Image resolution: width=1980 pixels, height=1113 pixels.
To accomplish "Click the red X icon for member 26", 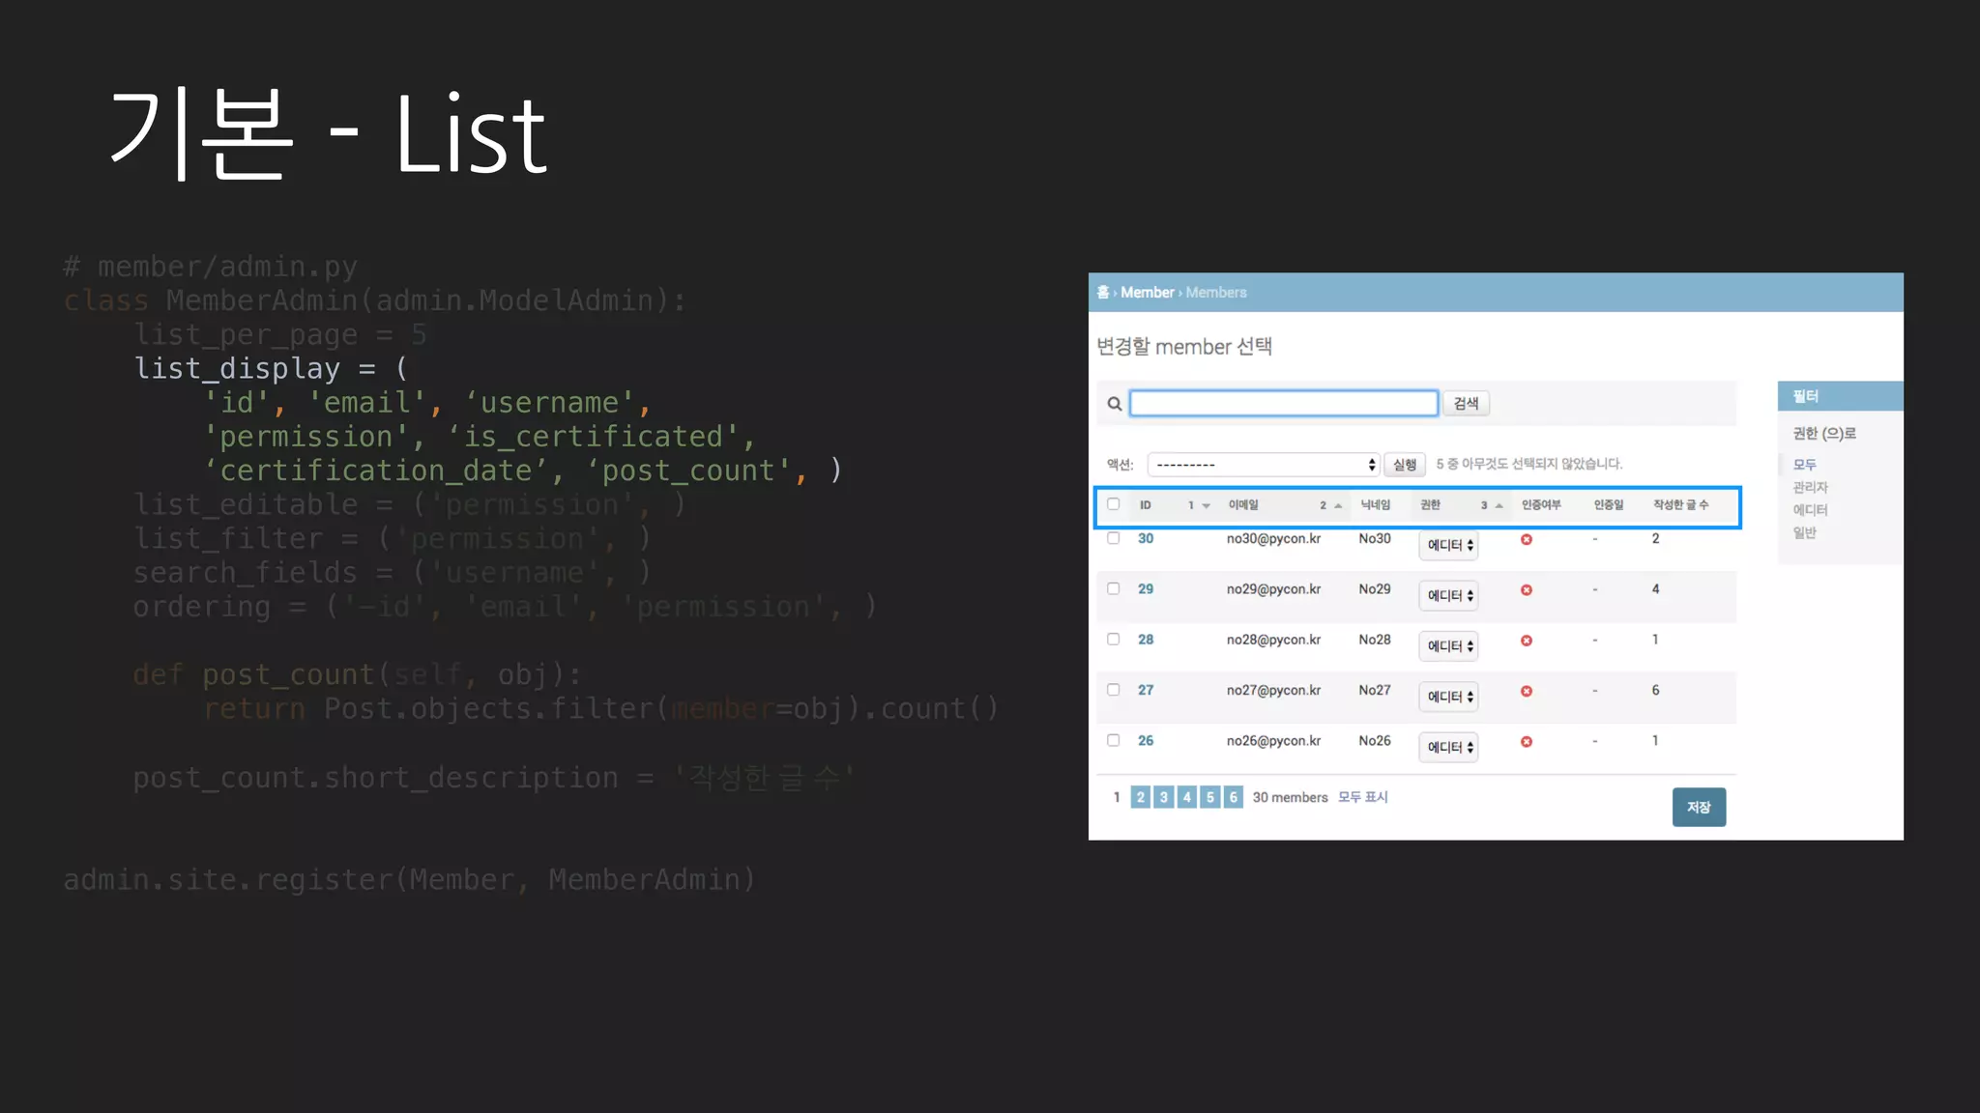I will coord(1527,742).
